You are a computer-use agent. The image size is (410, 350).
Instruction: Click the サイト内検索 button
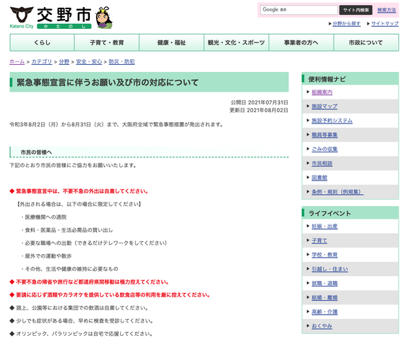356,10
